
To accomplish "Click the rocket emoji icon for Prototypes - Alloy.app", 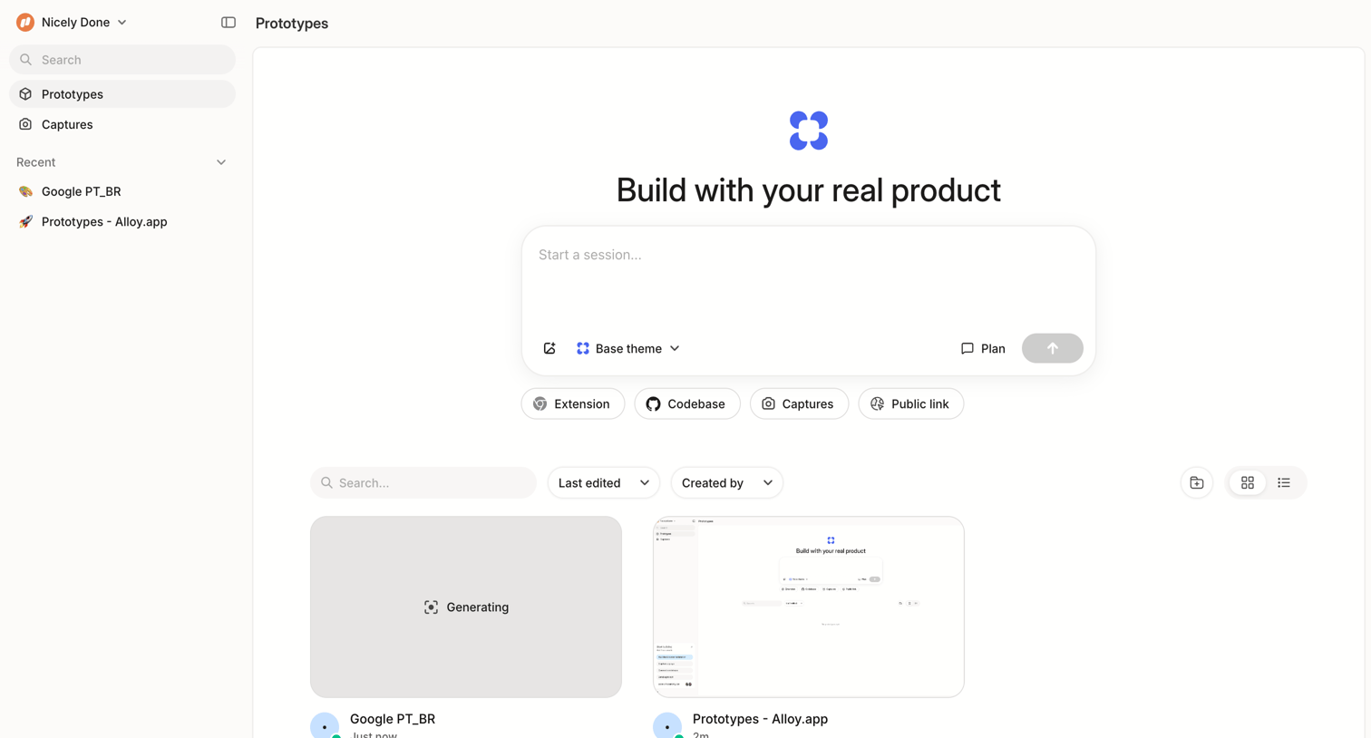I will (x=25, y=221).
